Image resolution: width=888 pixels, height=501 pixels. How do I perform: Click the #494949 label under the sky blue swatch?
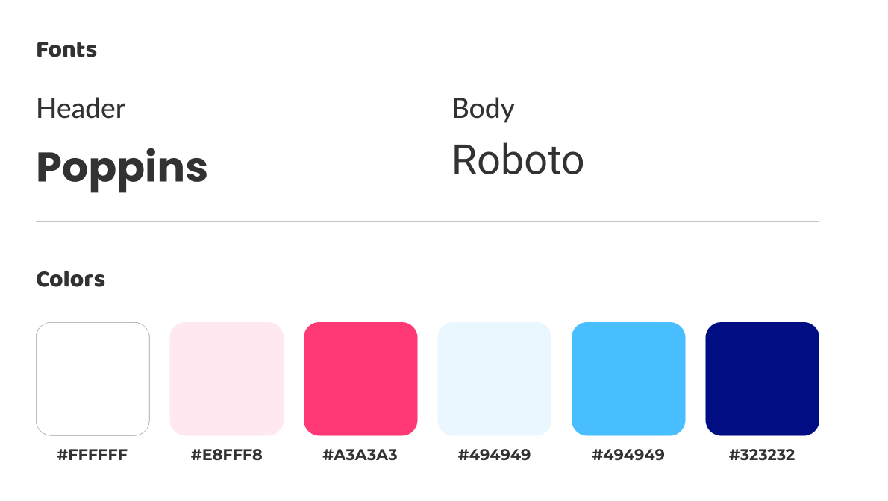pyautogui.click(x=628, y=455)
